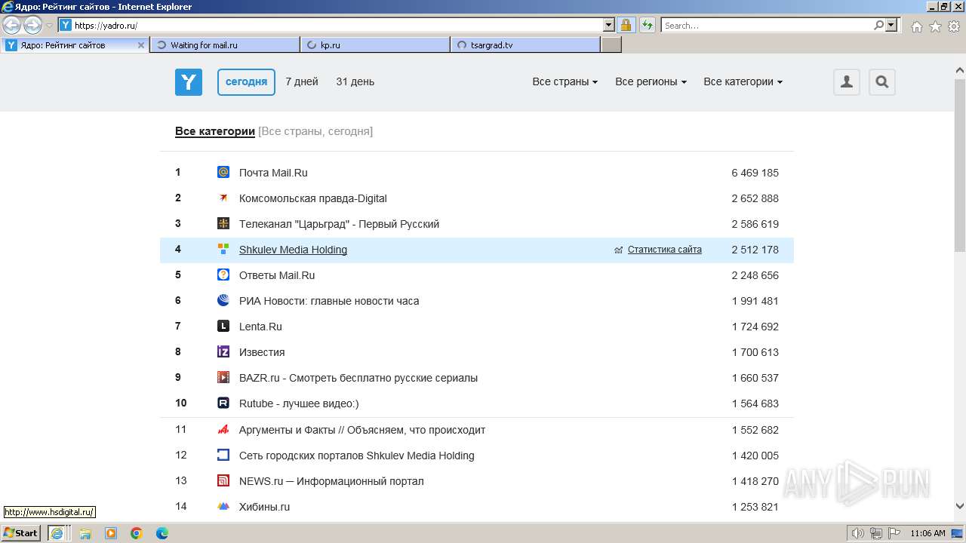Open the recent pages dropdown arrow
The width and height of the screenshot is (966, 543).
coord(49,26)
